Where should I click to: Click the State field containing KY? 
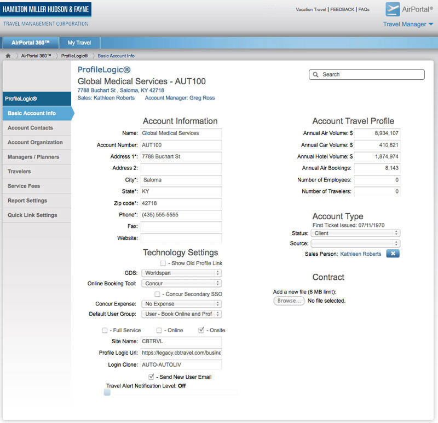click(x=181, y=192)
